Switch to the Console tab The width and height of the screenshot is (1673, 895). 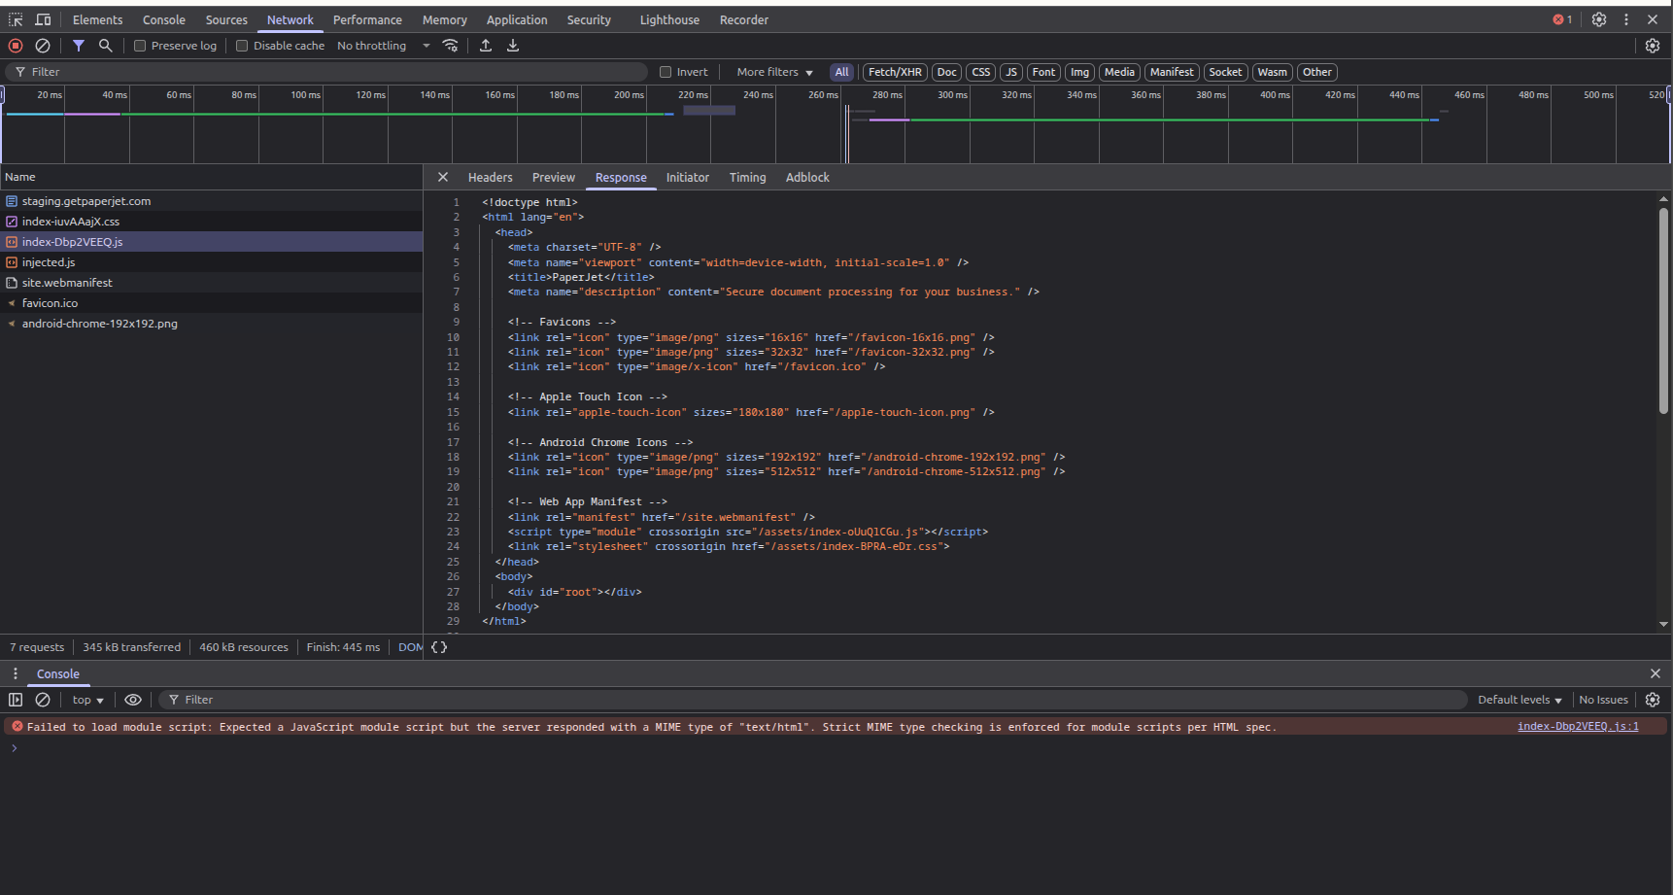tap(163, 19)
